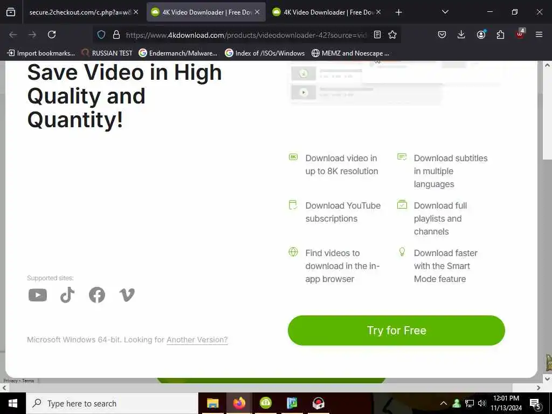Open File Explorer from the taskbar
This screenshot has height=414, width=552.
point(212,403)
